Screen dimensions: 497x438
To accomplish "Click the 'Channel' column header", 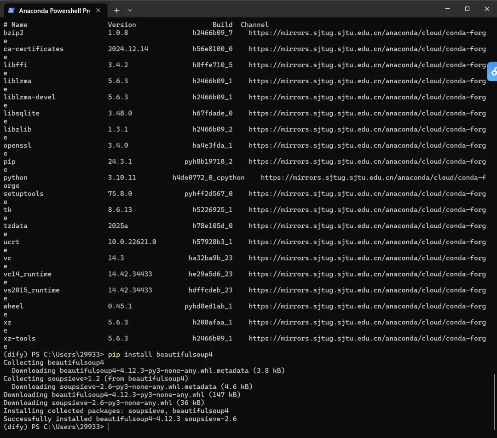I will (x=254, y=25).
